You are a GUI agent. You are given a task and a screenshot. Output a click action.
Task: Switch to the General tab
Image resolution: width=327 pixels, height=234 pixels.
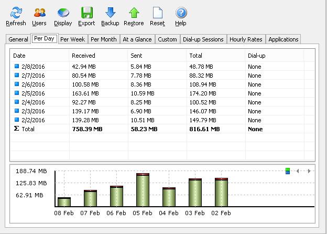coord(18,39)
